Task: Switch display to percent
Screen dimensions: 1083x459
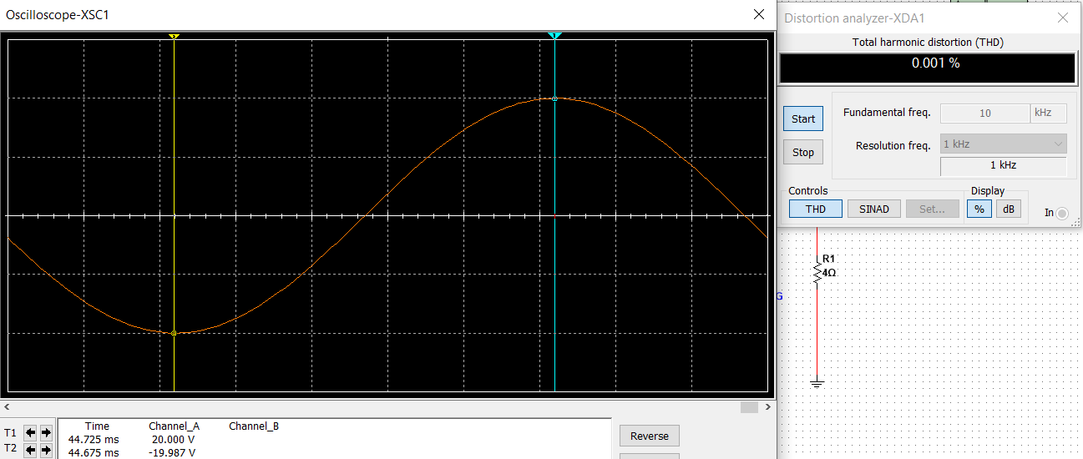Action: 979,209
